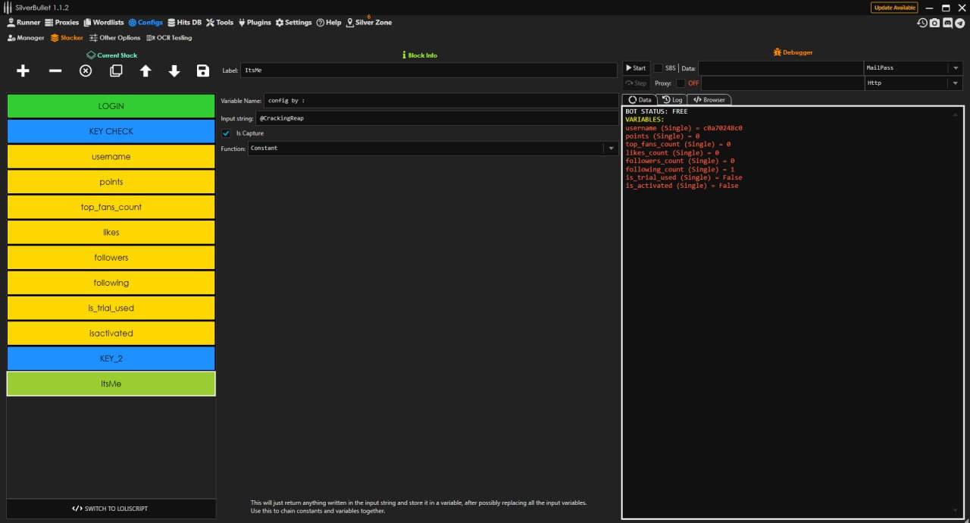970x523 pixels.
Task: Click the plus icon to add block
Action: point(23,70)
